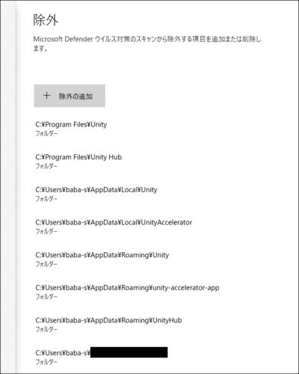Click the 除外 page heading
Image resolution: width=299 pixels, height=374 pixels.
46,20
